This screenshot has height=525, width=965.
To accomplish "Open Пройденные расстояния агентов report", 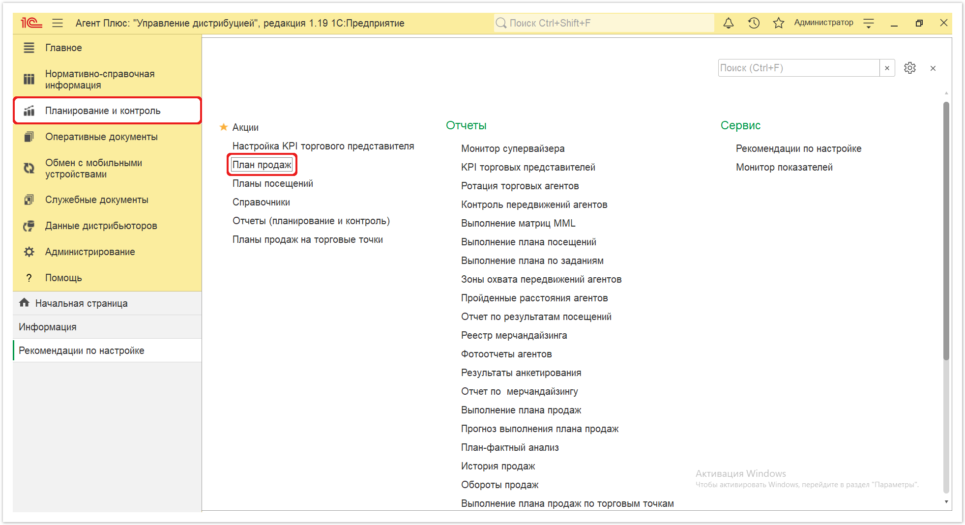I will pos(534,298).
